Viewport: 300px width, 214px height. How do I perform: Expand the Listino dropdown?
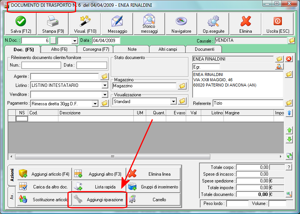pos(105,85)
